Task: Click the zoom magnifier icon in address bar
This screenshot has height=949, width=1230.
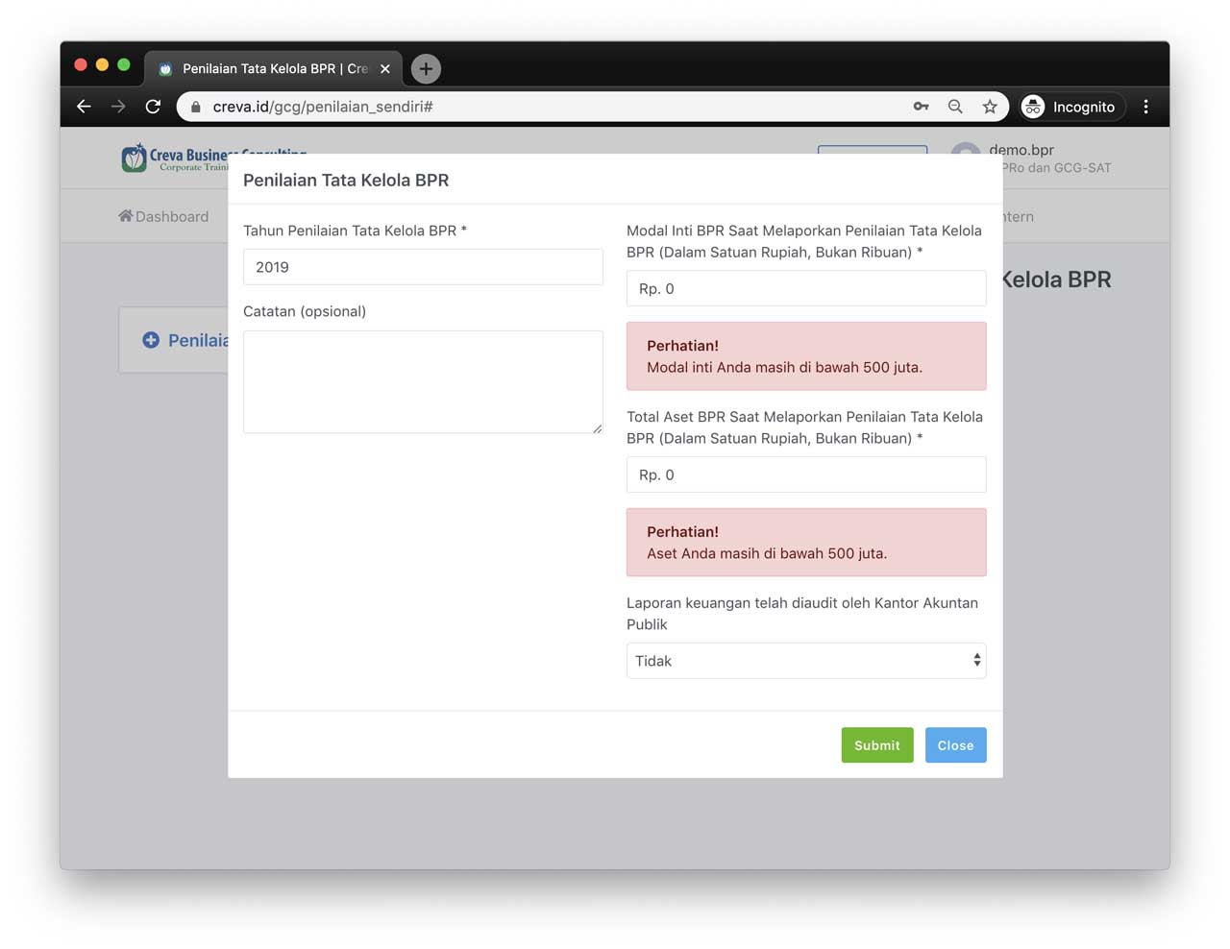Action: [x=955, y=107]
